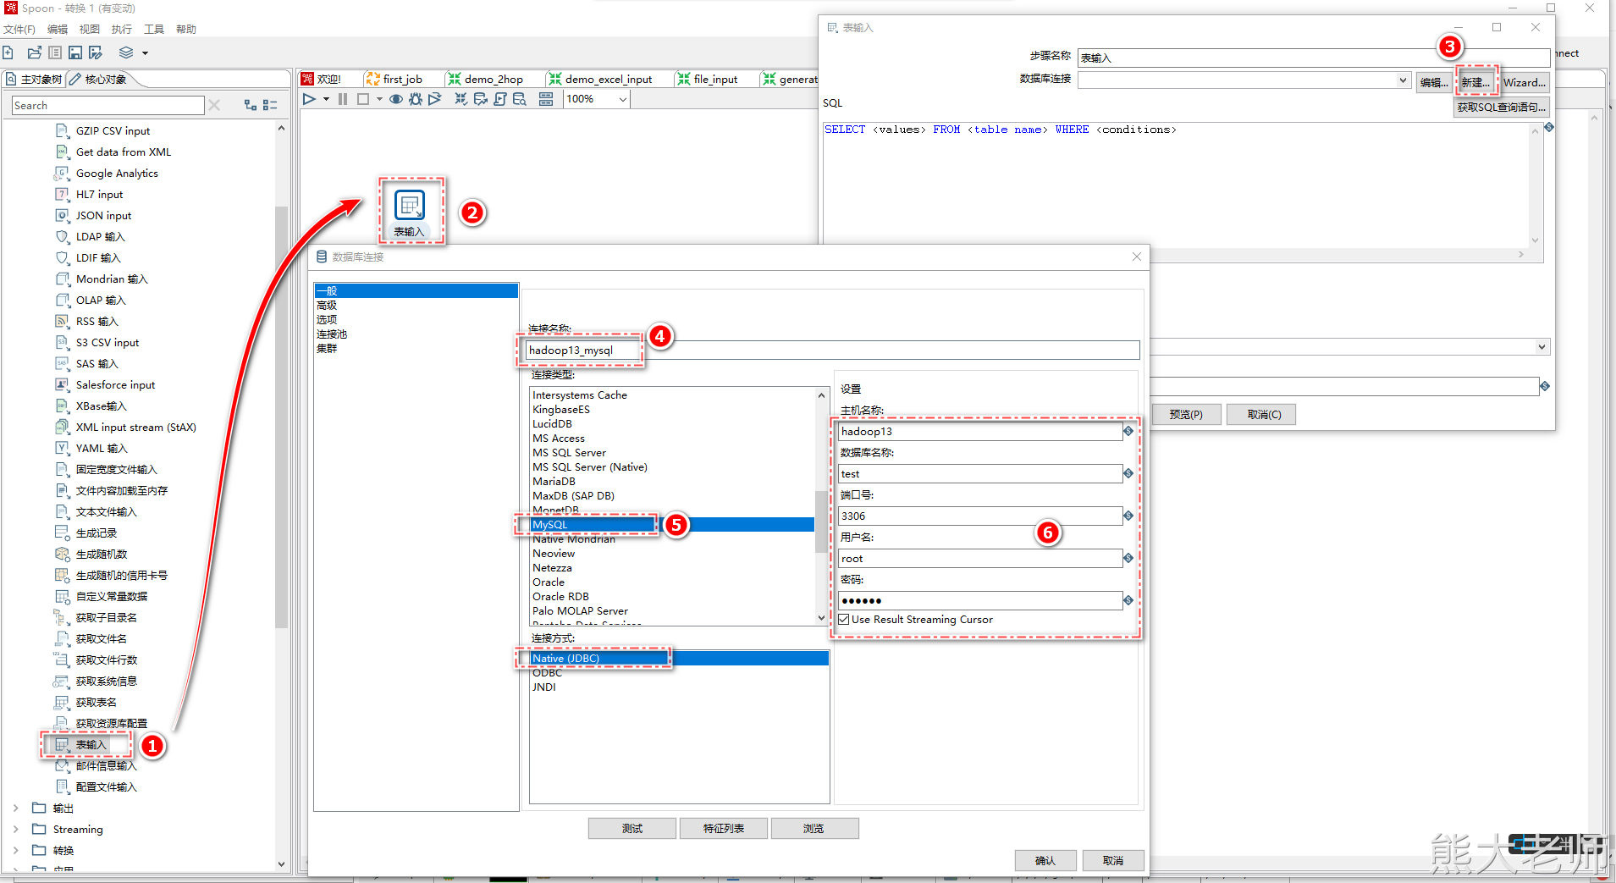This screenshot has width=1616, height=883.
Task: Click the 新建... button
Action: tap(1475, 82)
